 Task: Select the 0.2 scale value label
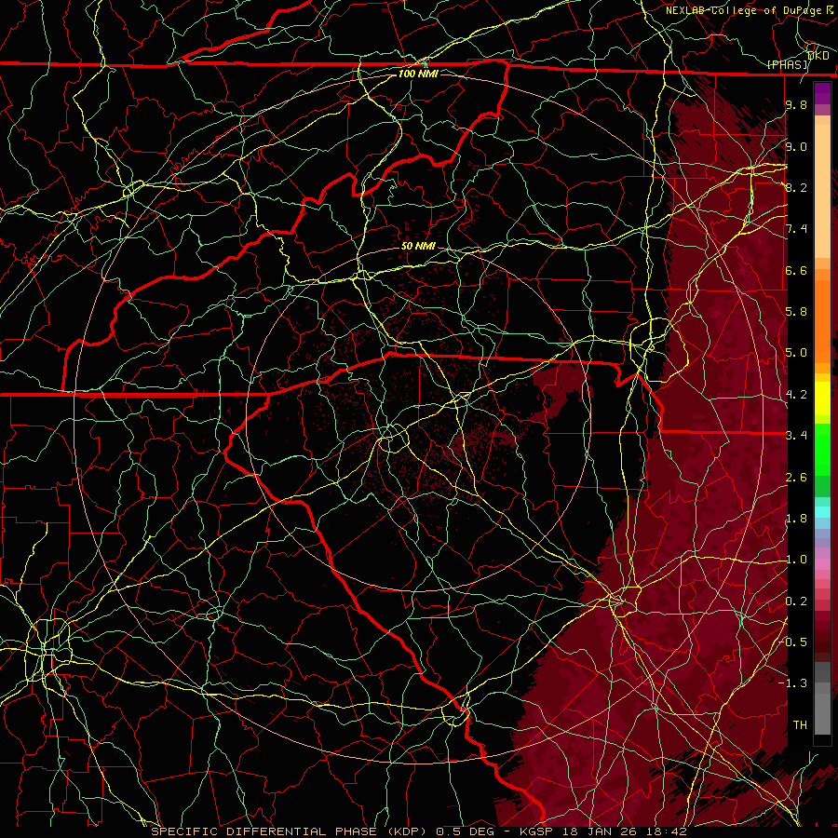pos(796,601)
